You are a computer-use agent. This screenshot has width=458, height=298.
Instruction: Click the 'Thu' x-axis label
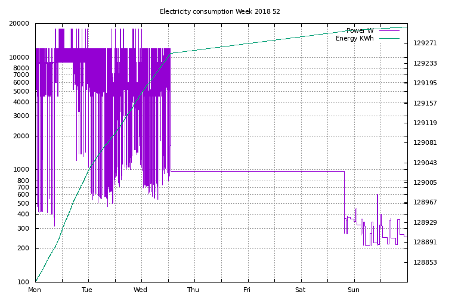point(193,290)
